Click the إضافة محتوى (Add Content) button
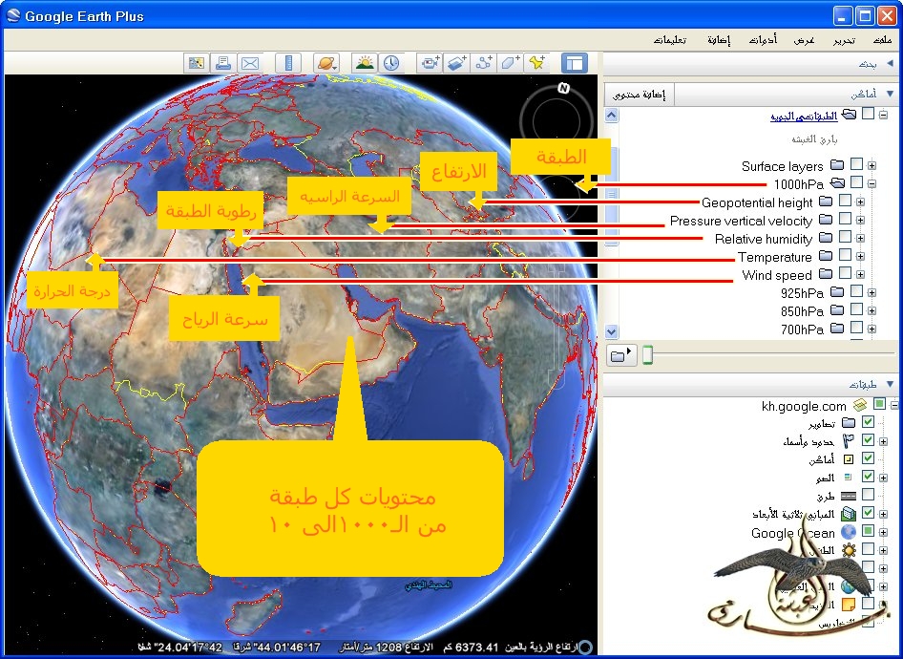 pos(639,95)
